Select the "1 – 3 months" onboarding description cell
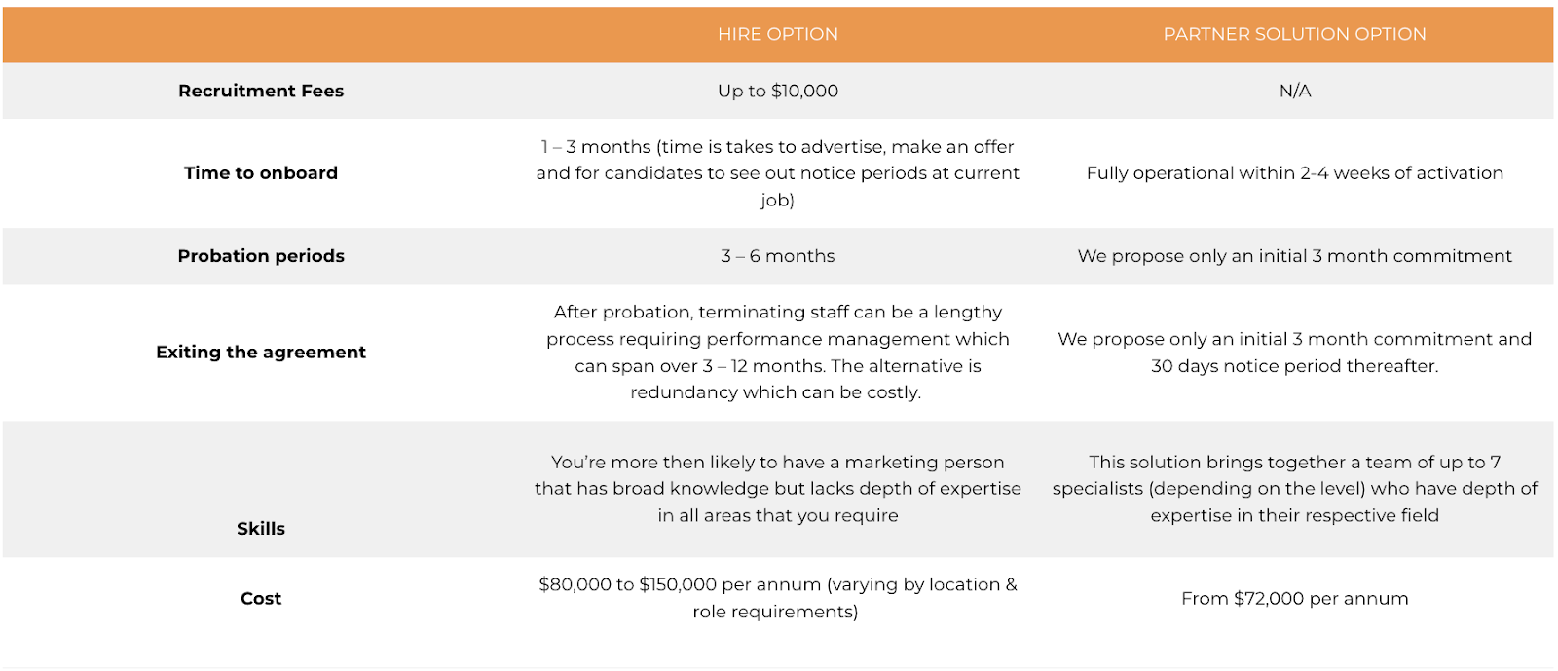 pos(777,173)
